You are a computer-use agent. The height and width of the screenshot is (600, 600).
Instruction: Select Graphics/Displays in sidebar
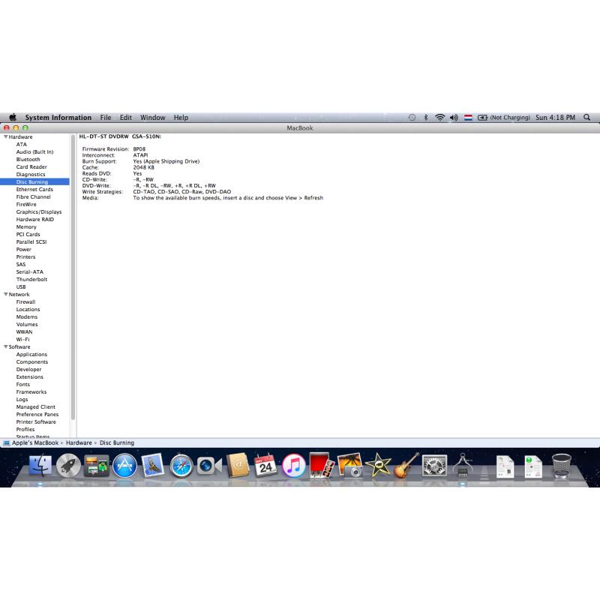(39, 212)
